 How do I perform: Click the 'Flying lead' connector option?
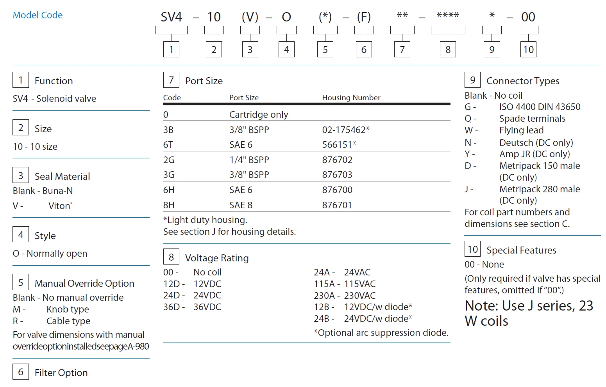[x=521, y=130]
